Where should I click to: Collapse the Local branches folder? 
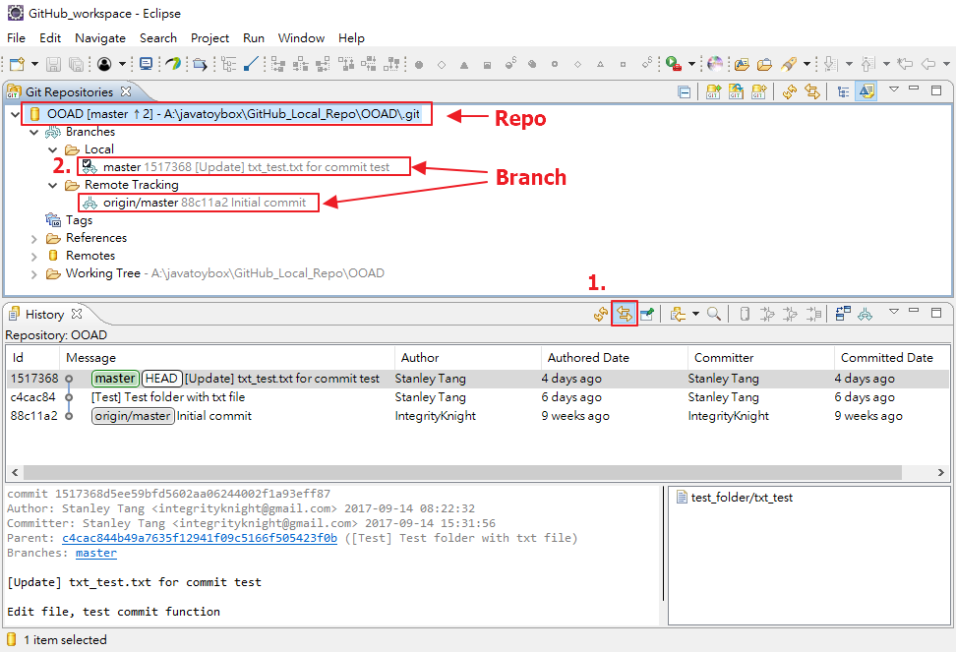pos(50,148)
